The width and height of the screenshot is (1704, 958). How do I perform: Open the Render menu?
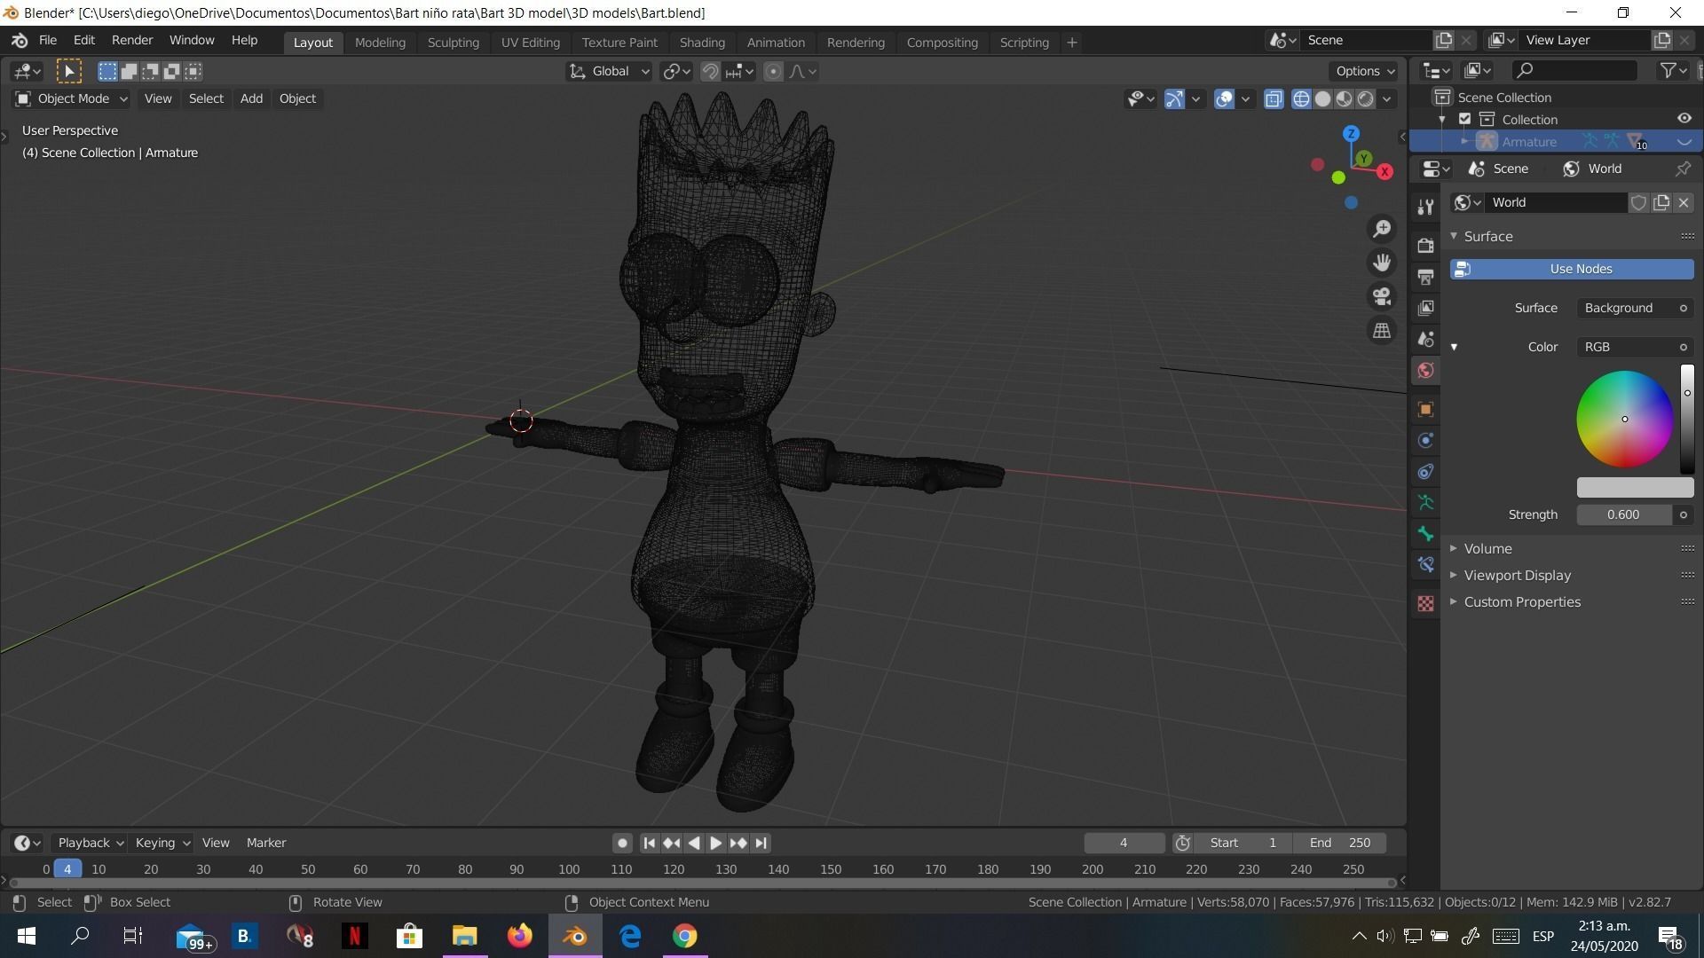pos(132,41)
